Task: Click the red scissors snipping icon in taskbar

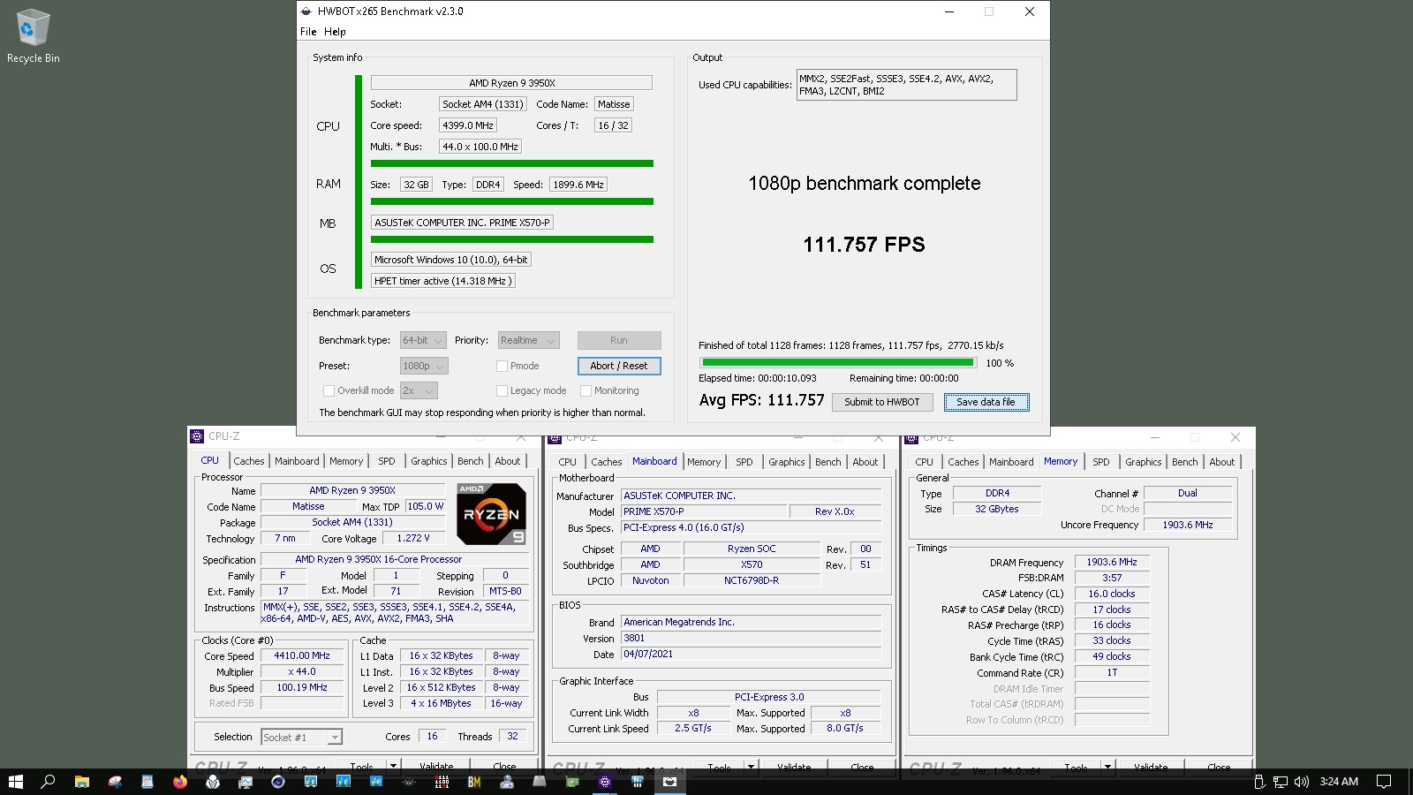Action: pyautogui.click(x=115, y=782)
